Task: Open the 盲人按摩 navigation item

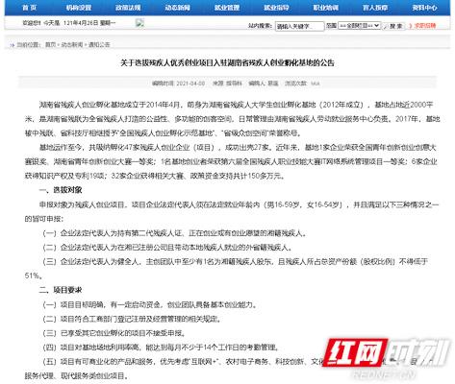Action: [375, 8]
